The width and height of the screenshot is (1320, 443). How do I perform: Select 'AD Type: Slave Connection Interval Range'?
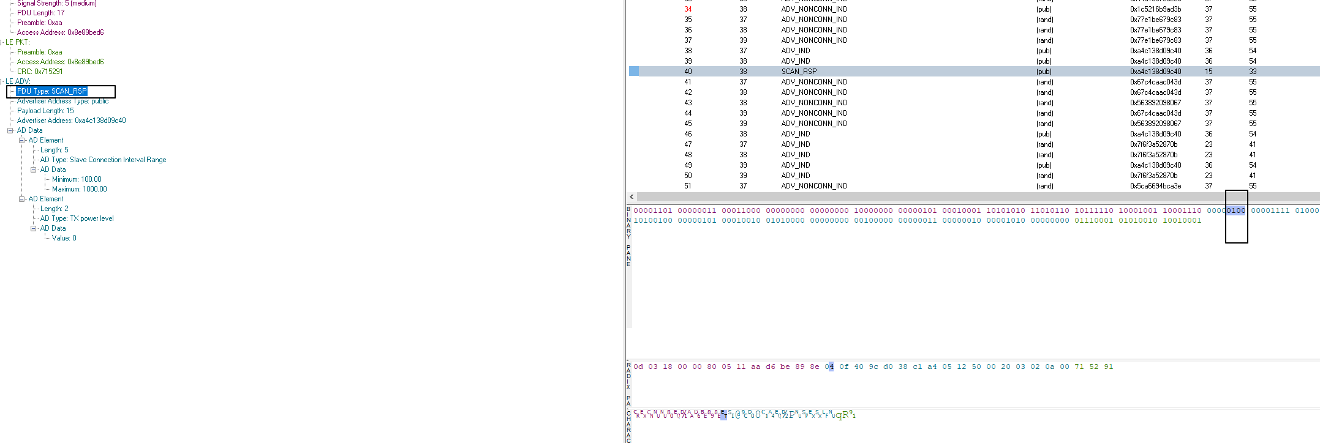point(104,160)
